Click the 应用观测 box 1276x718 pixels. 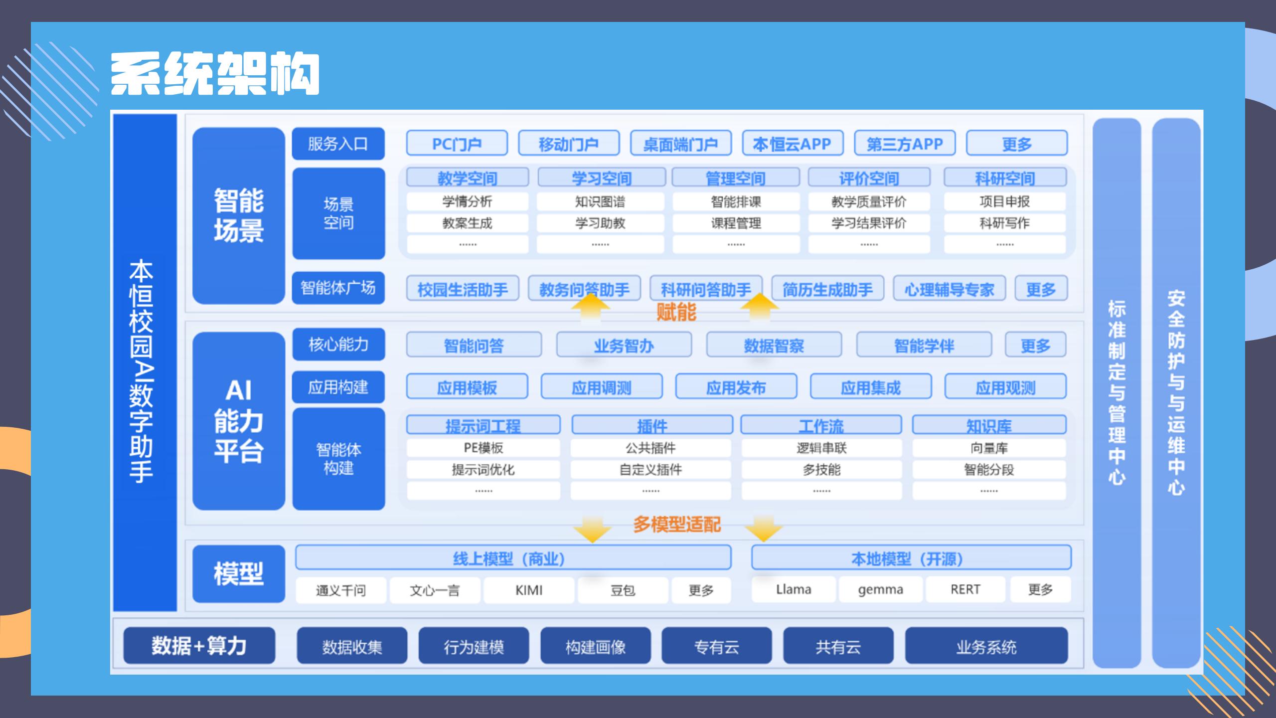click(1005, 386)
